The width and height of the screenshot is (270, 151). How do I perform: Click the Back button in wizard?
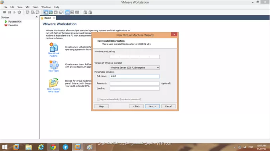[136, 106]
